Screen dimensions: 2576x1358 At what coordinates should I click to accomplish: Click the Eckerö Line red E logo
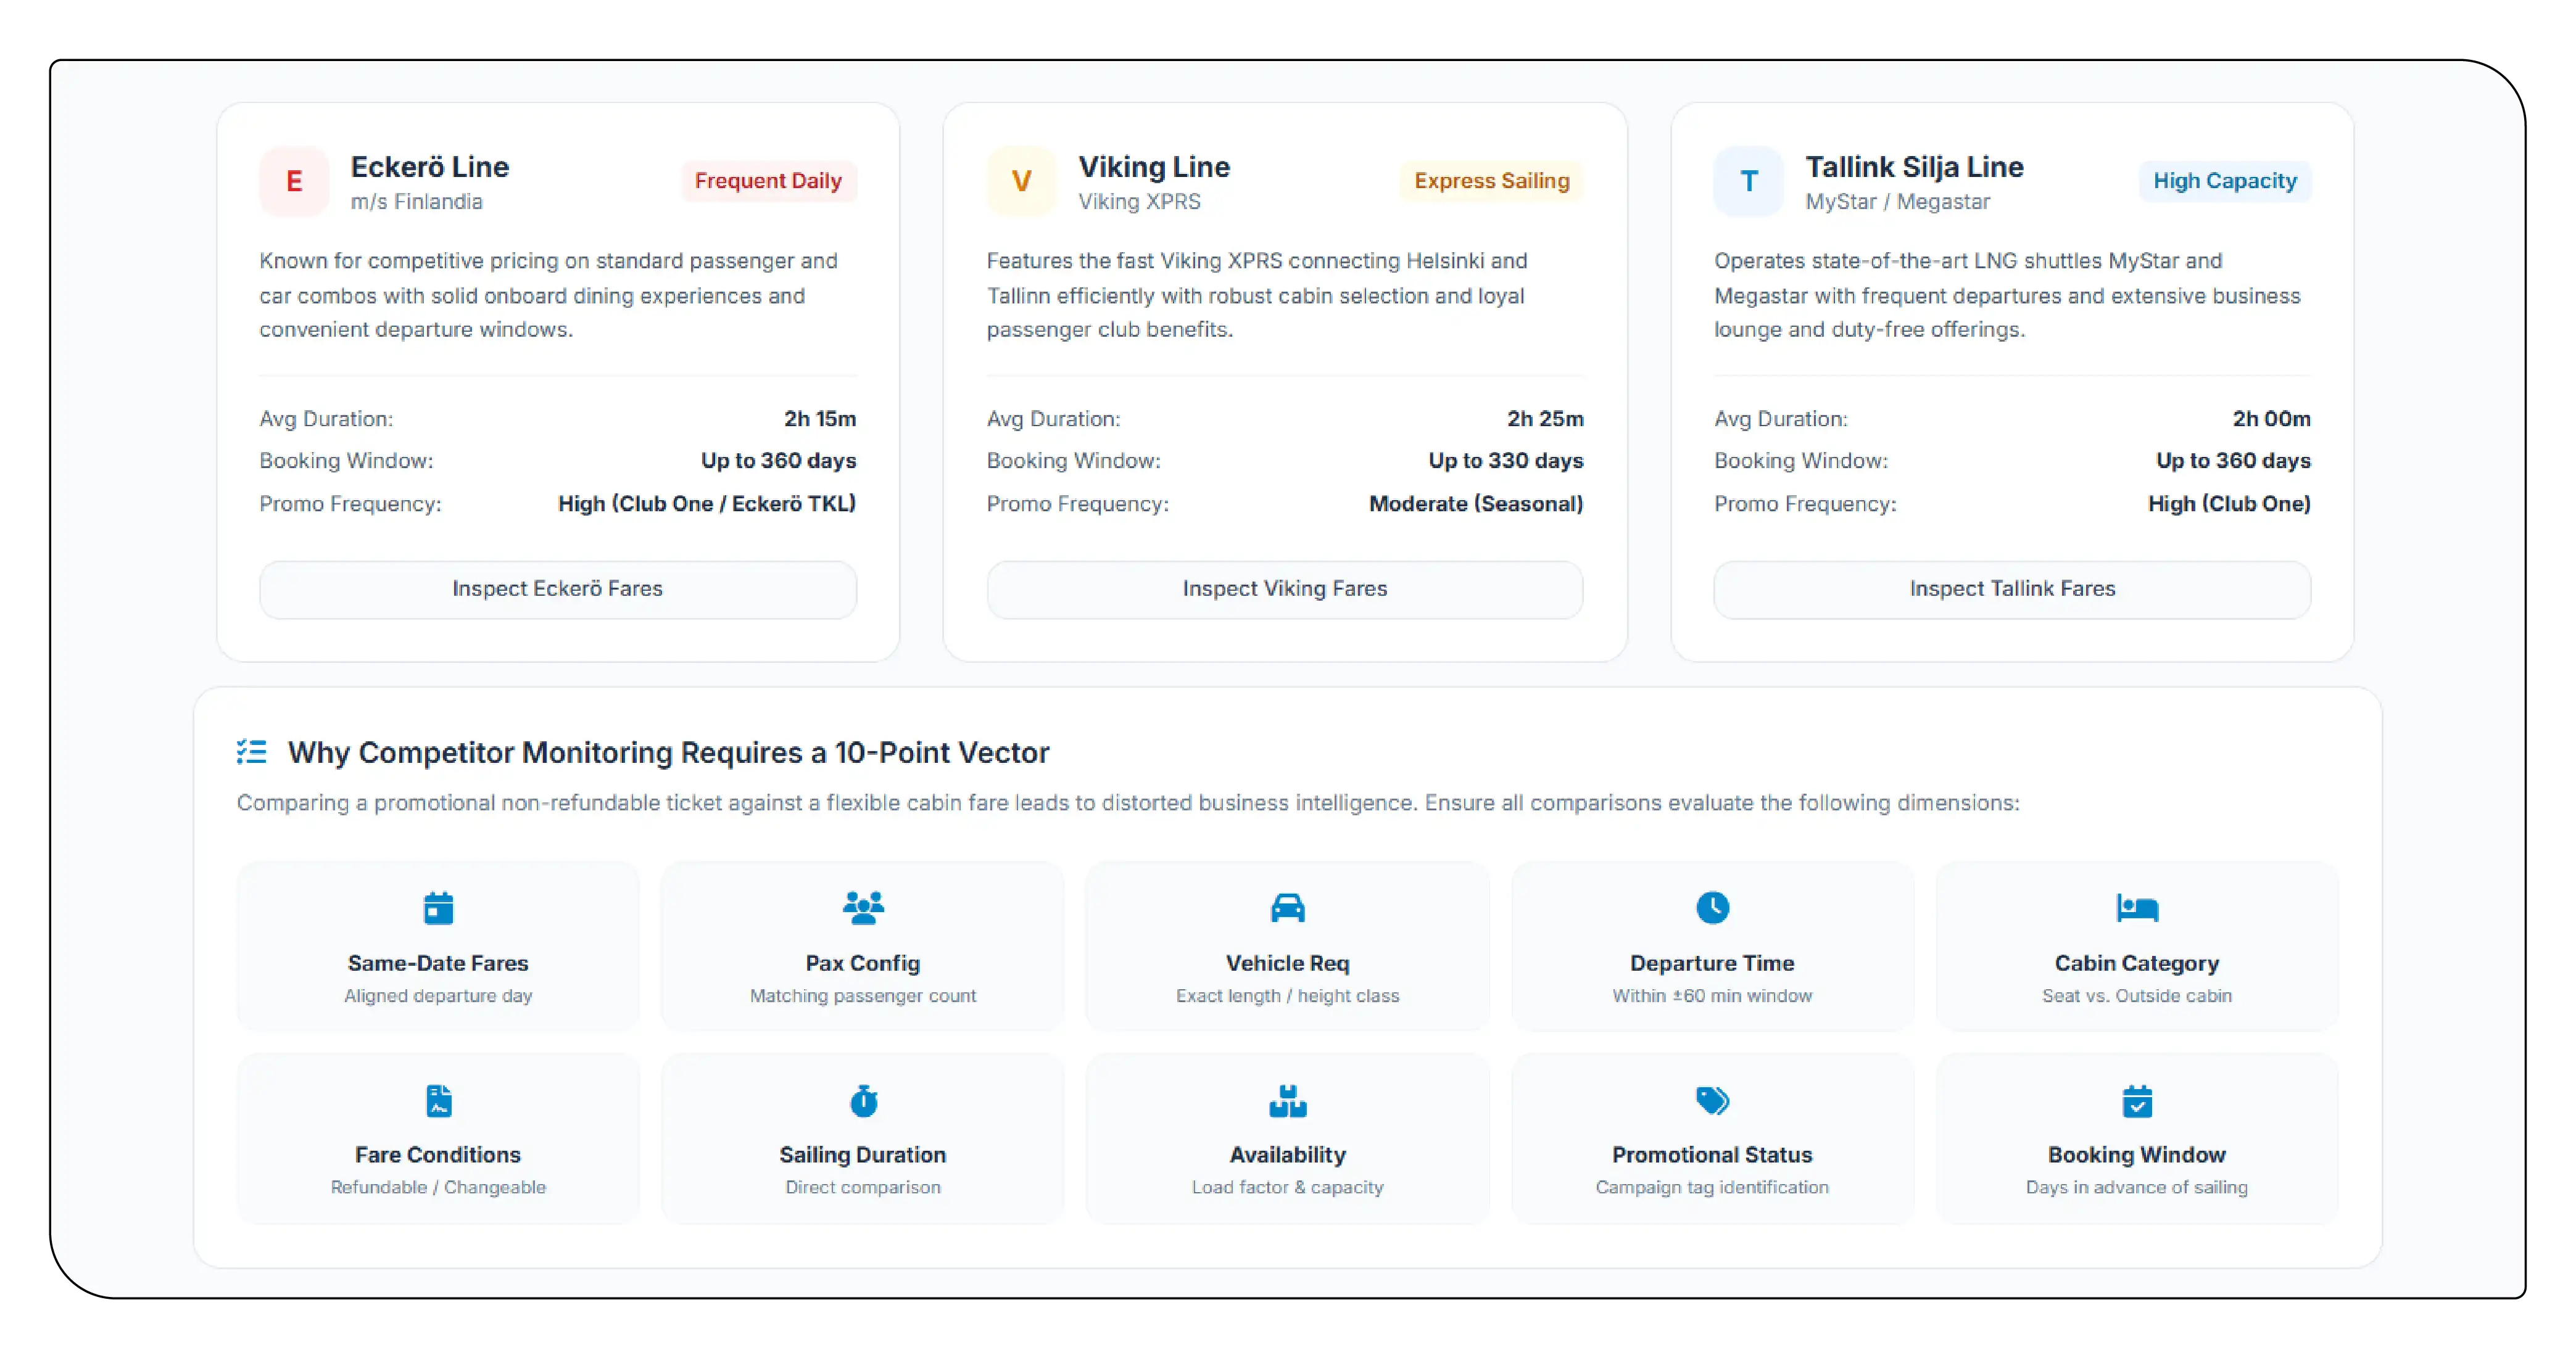tap(294, 181)
